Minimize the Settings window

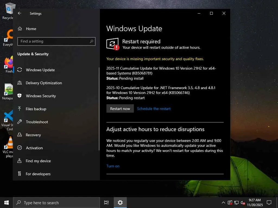(x=199, y=13)
